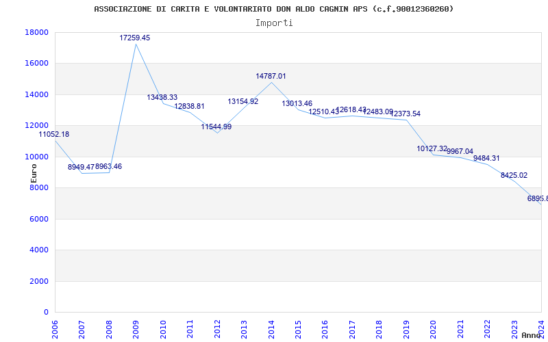The image size is (548, 342).
Task: Click the 10127.32 data label
Action: [432, 149]
